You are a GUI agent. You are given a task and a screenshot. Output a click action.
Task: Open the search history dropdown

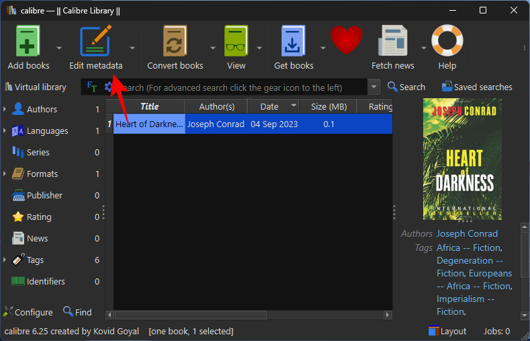(x=374, y=87)
